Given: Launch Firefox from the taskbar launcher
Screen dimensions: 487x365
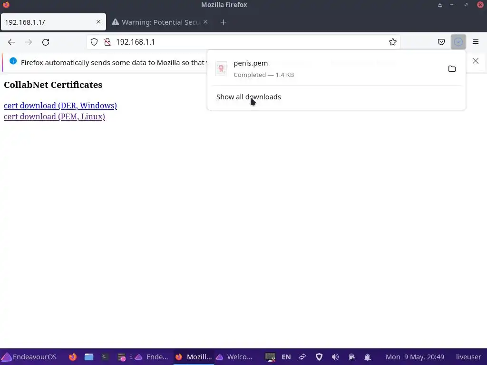Looking at the screenshot, I should tap(73, 357).
